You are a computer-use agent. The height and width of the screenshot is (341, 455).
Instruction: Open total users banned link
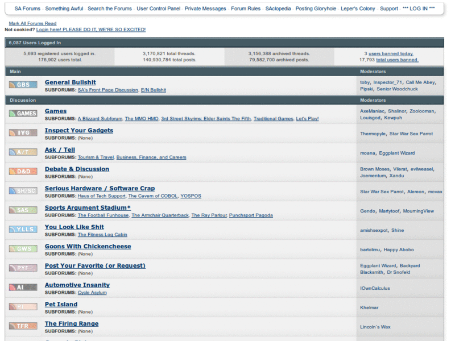(397, 60)
